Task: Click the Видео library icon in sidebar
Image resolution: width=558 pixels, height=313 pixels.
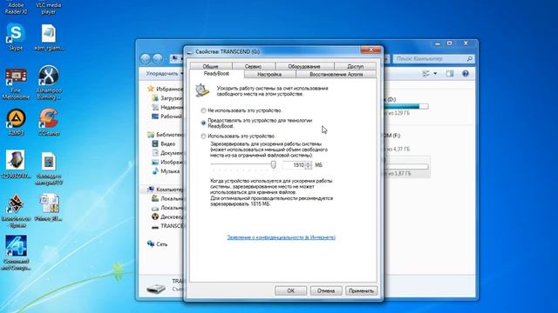Action: (155, 143)
